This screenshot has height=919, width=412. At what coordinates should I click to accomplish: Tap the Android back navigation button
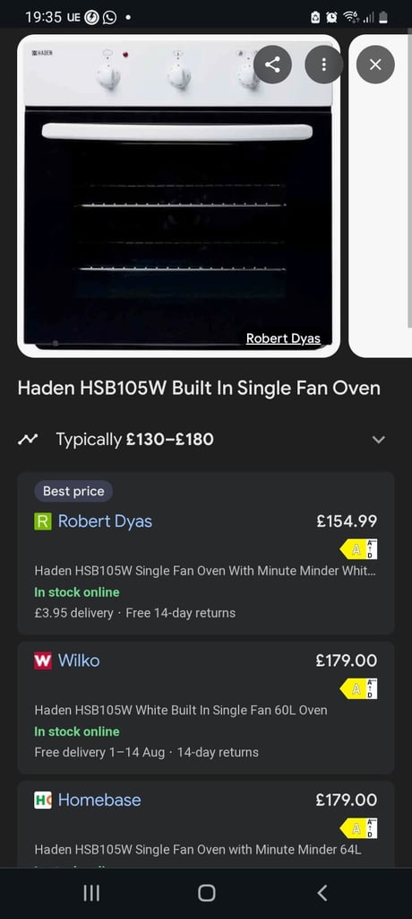coord(322,893)
